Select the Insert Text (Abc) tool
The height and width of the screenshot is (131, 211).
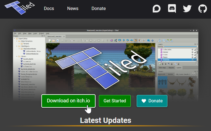point(144,40)
